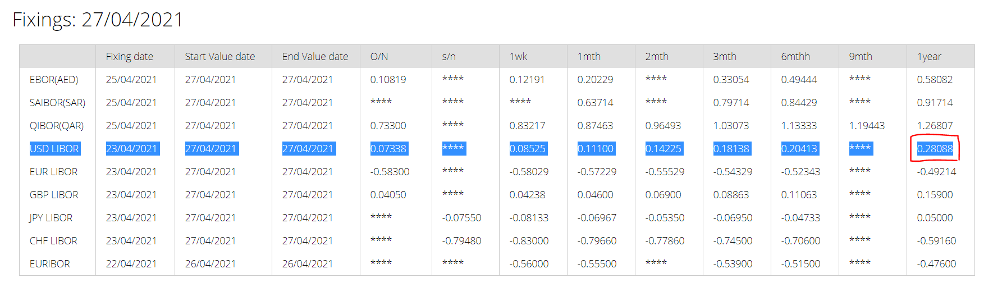Click USD LIBOR O/N value 0.07338
The height and width of the screenshot is (287, 993).
point(388,149)
